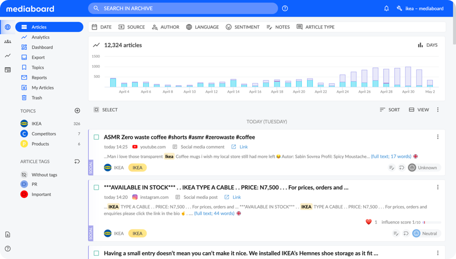Image resolution: width=456 pixels, height=259 pixels.
Task: Select the Articles sidebar item
Action: (x=49, y=27)
